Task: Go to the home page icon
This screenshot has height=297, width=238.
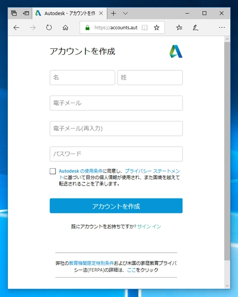Action: (x=65, y=28)
